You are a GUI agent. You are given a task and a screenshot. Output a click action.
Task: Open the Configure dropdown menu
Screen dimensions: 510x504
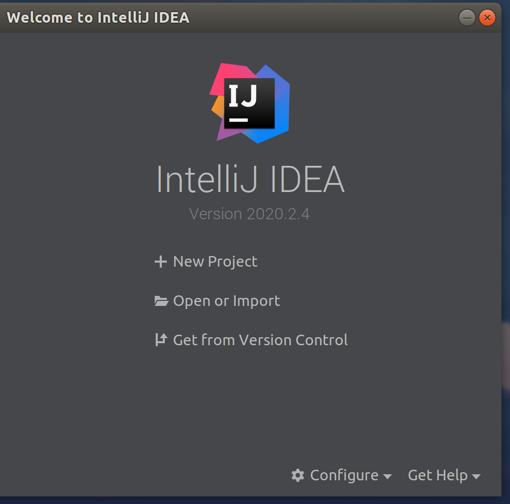point(344,475)
